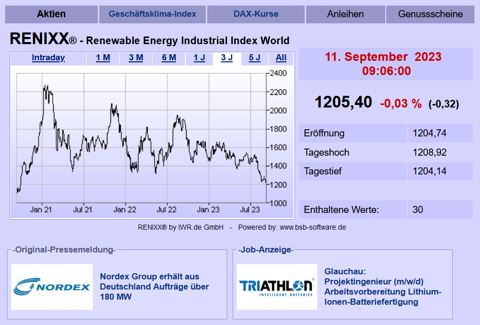Viewport: 480px width, 325px height.
Task: Click the current index value 1205,40
Action: 343,102
